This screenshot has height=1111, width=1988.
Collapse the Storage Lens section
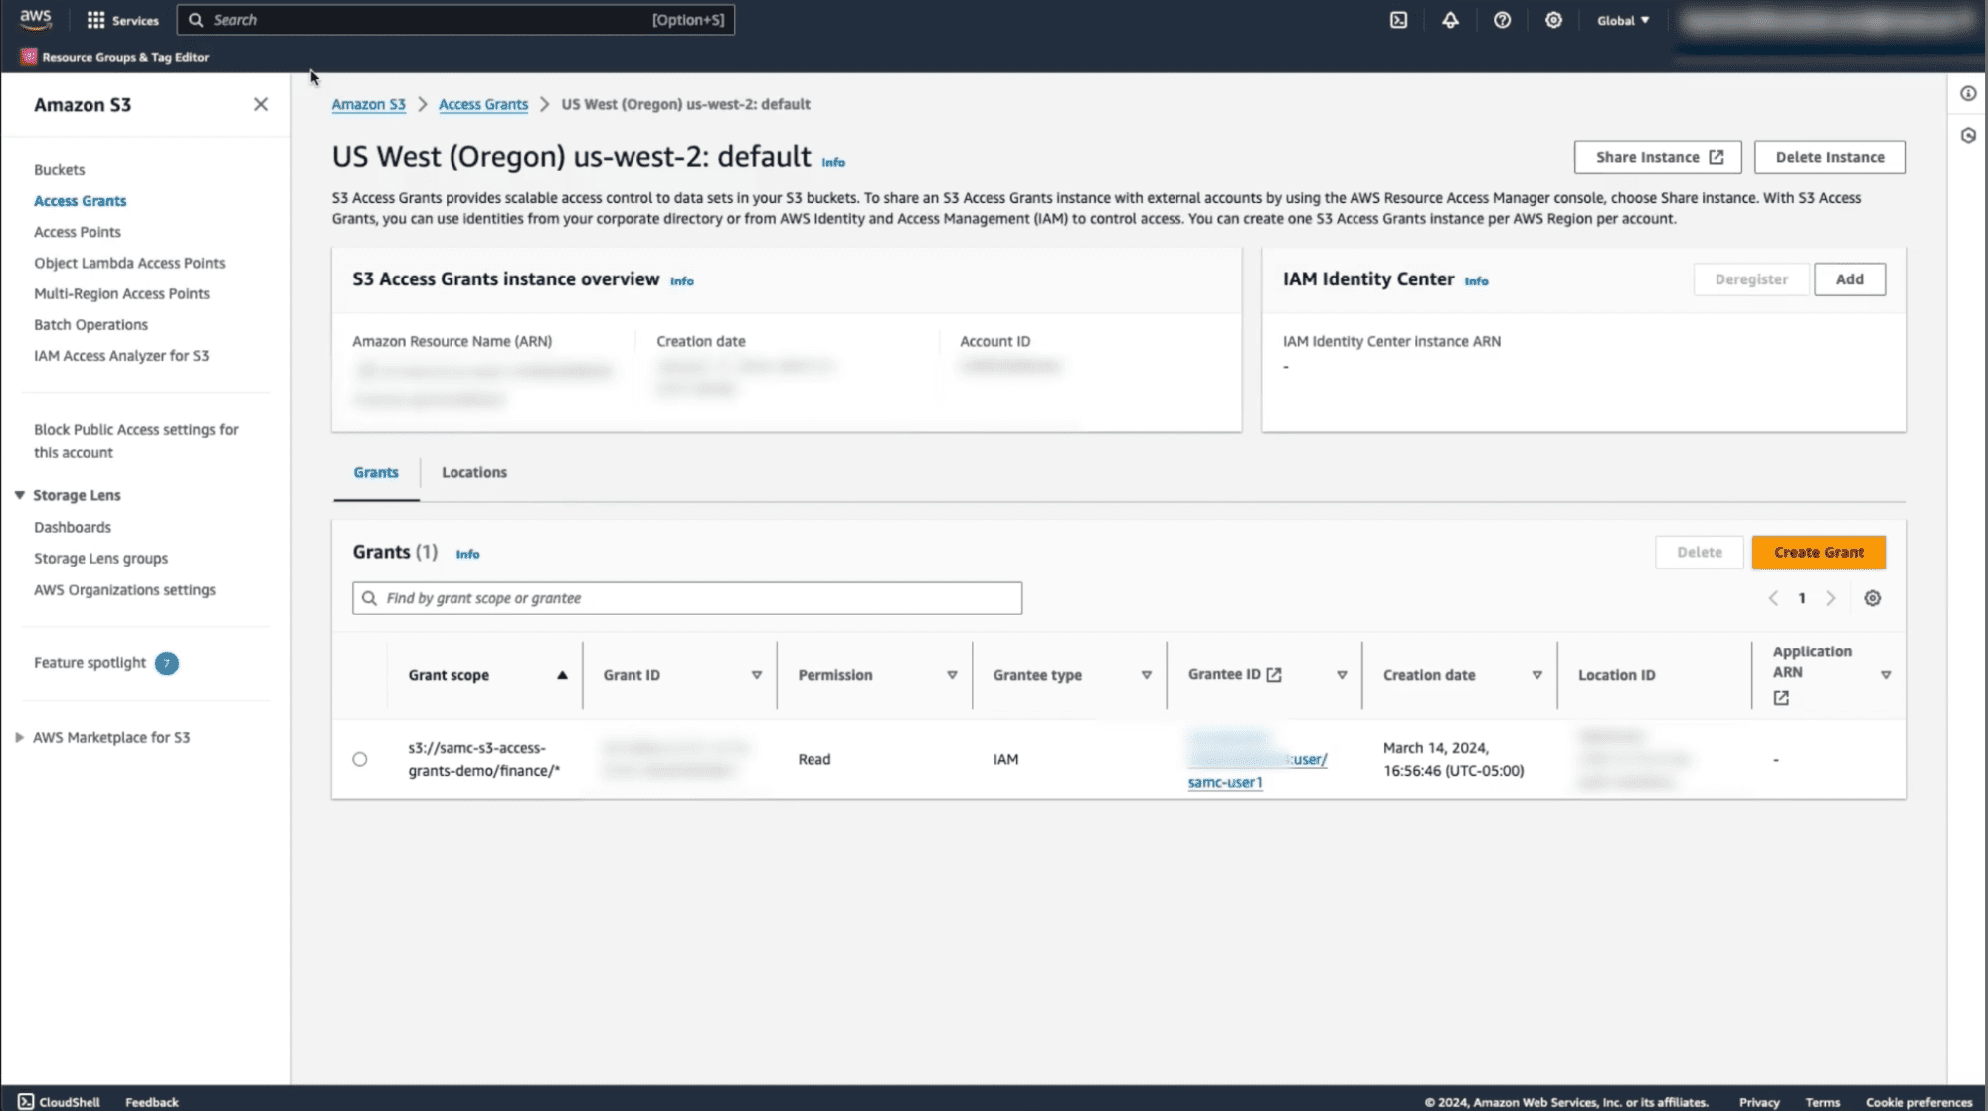coord(18,494)
